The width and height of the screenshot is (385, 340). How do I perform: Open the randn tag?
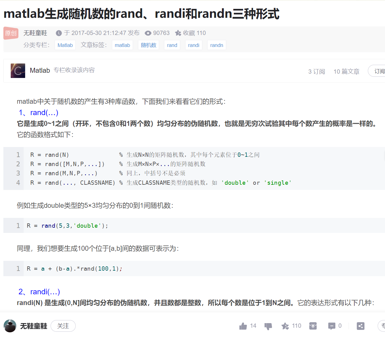point(216,45)
